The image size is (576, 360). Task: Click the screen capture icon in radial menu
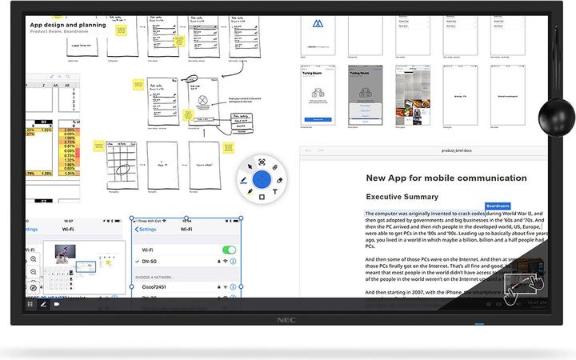(x=262, y=161)
